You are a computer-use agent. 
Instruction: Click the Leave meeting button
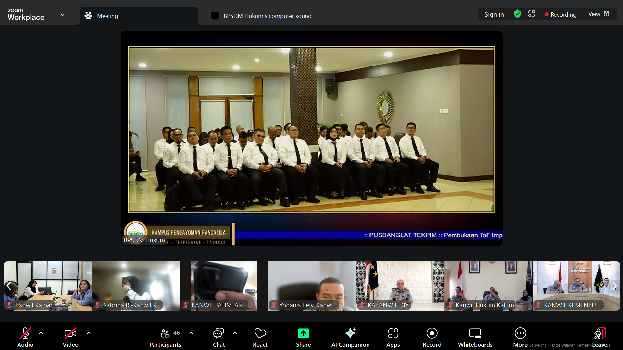point(599,337)
